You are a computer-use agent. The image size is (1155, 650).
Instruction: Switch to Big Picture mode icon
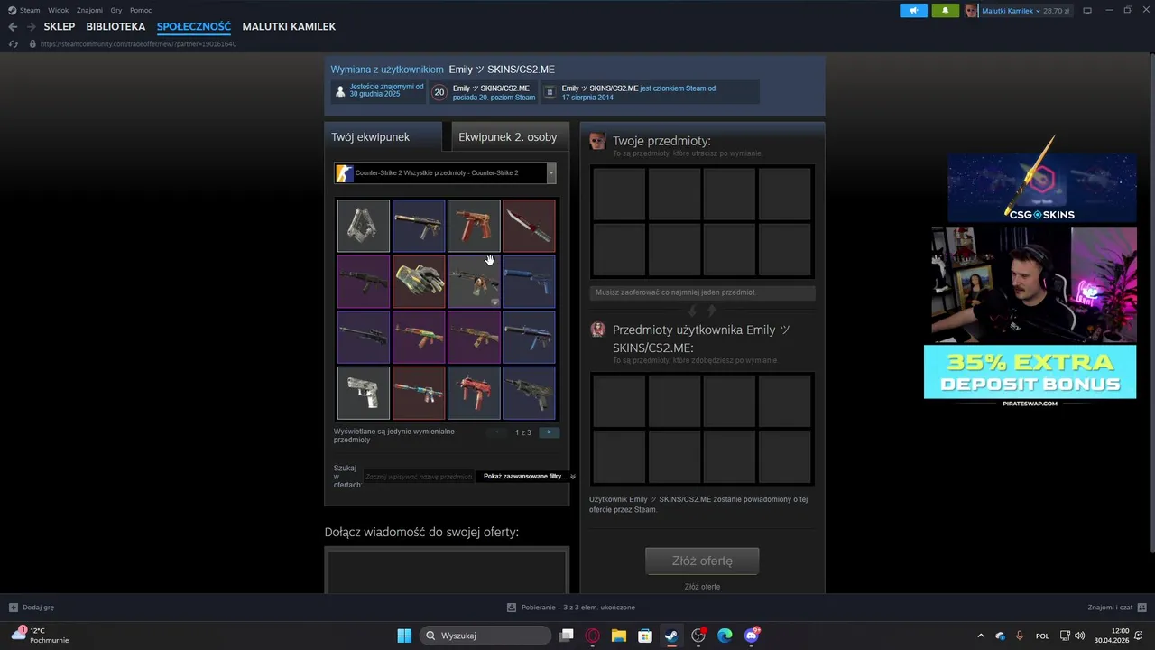coord(1087,11)
